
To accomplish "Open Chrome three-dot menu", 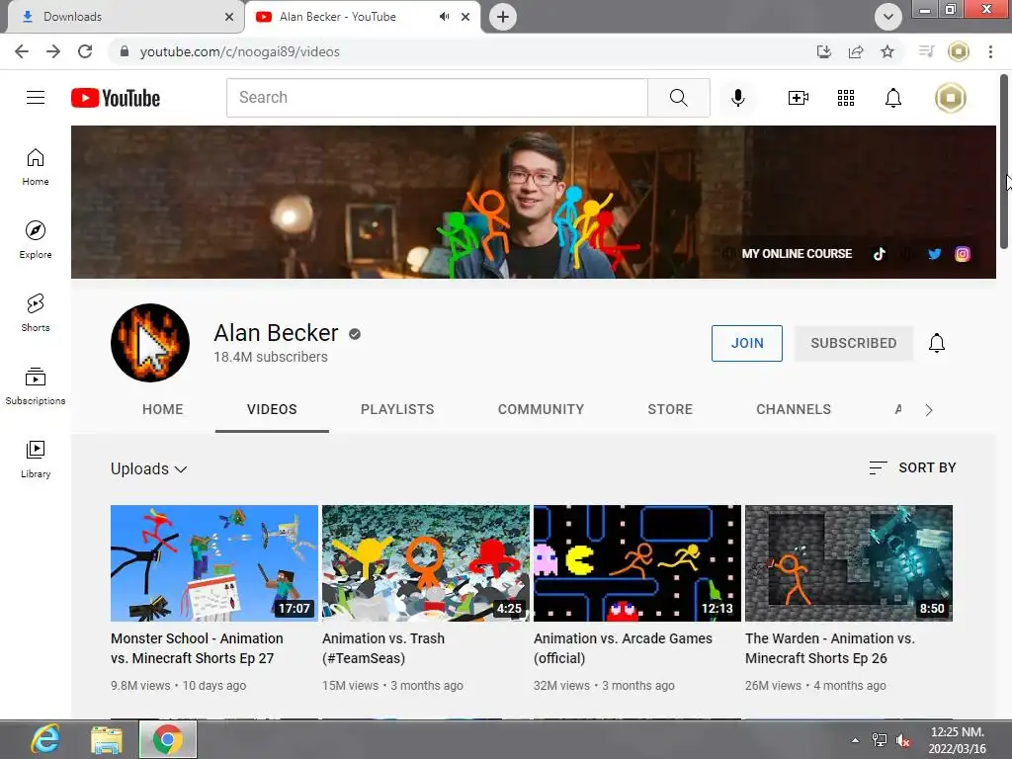I will click(990, 51).
